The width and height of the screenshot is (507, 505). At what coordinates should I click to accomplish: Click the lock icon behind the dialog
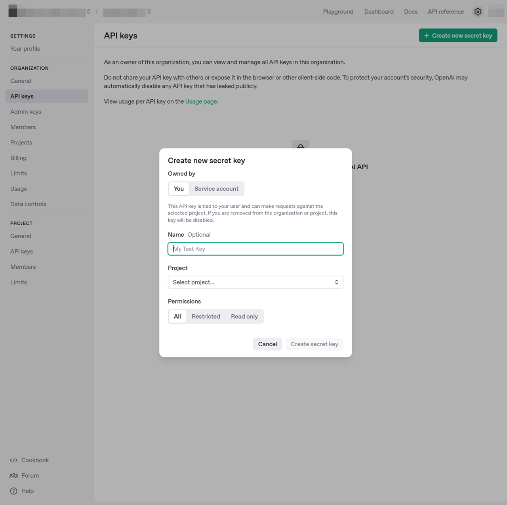click(301, 145)
